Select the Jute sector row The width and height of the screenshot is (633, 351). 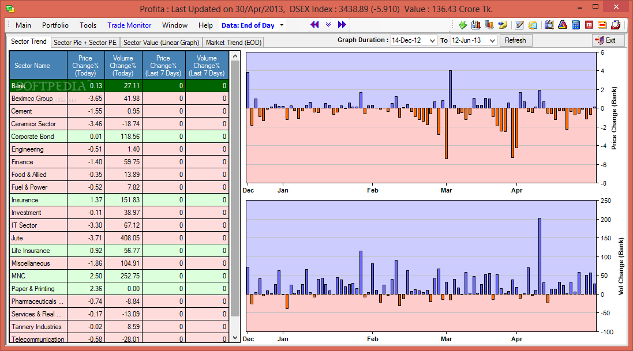(x=119, y=238)
